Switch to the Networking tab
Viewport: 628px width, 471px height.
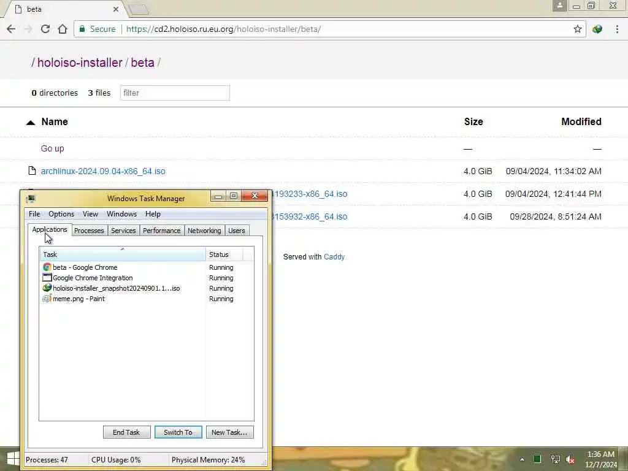pos(204,231)
